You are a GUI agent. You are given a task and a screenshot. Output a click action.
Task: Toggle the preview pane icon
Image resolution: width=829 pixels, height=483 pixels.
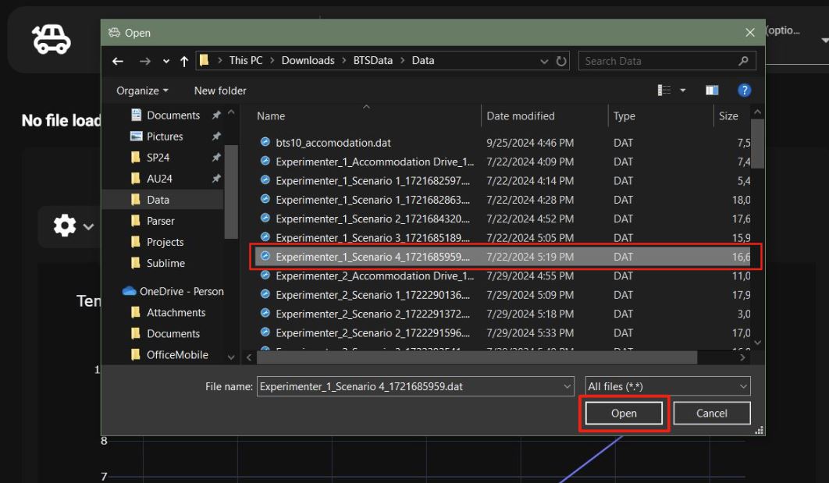tap(712, 91)
